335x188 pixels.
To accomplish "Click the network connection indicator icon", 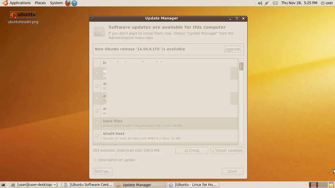I will coord(267,3).
